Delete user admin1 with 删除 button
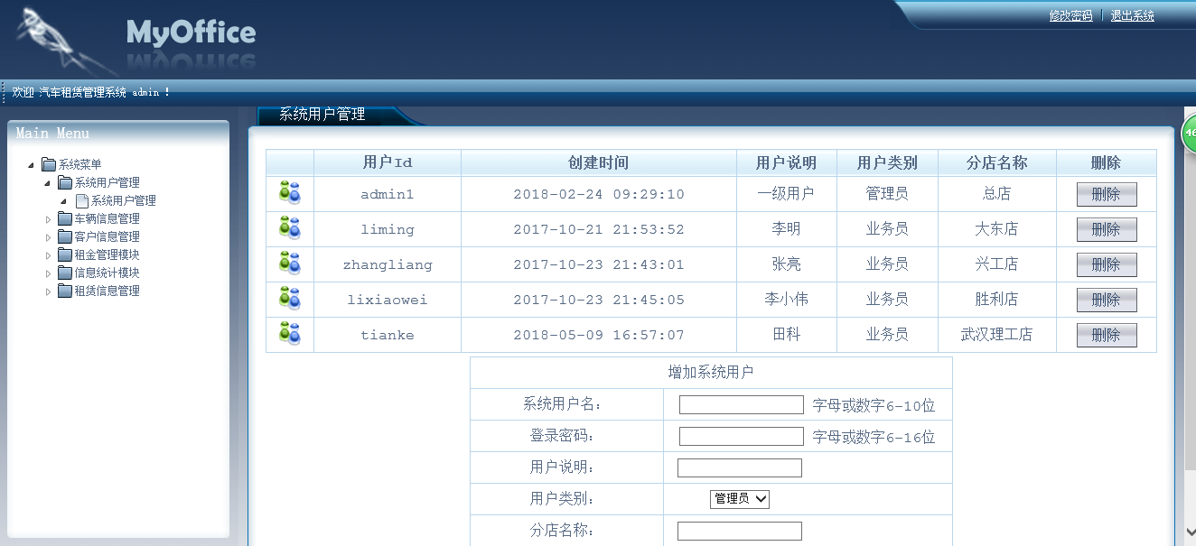Screen dimensions: 1196x546 (1107, 194)
